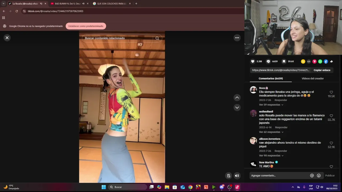Open the Chrome apps grid icon
Screen dimensions: 342x192
tap(3, 18)
